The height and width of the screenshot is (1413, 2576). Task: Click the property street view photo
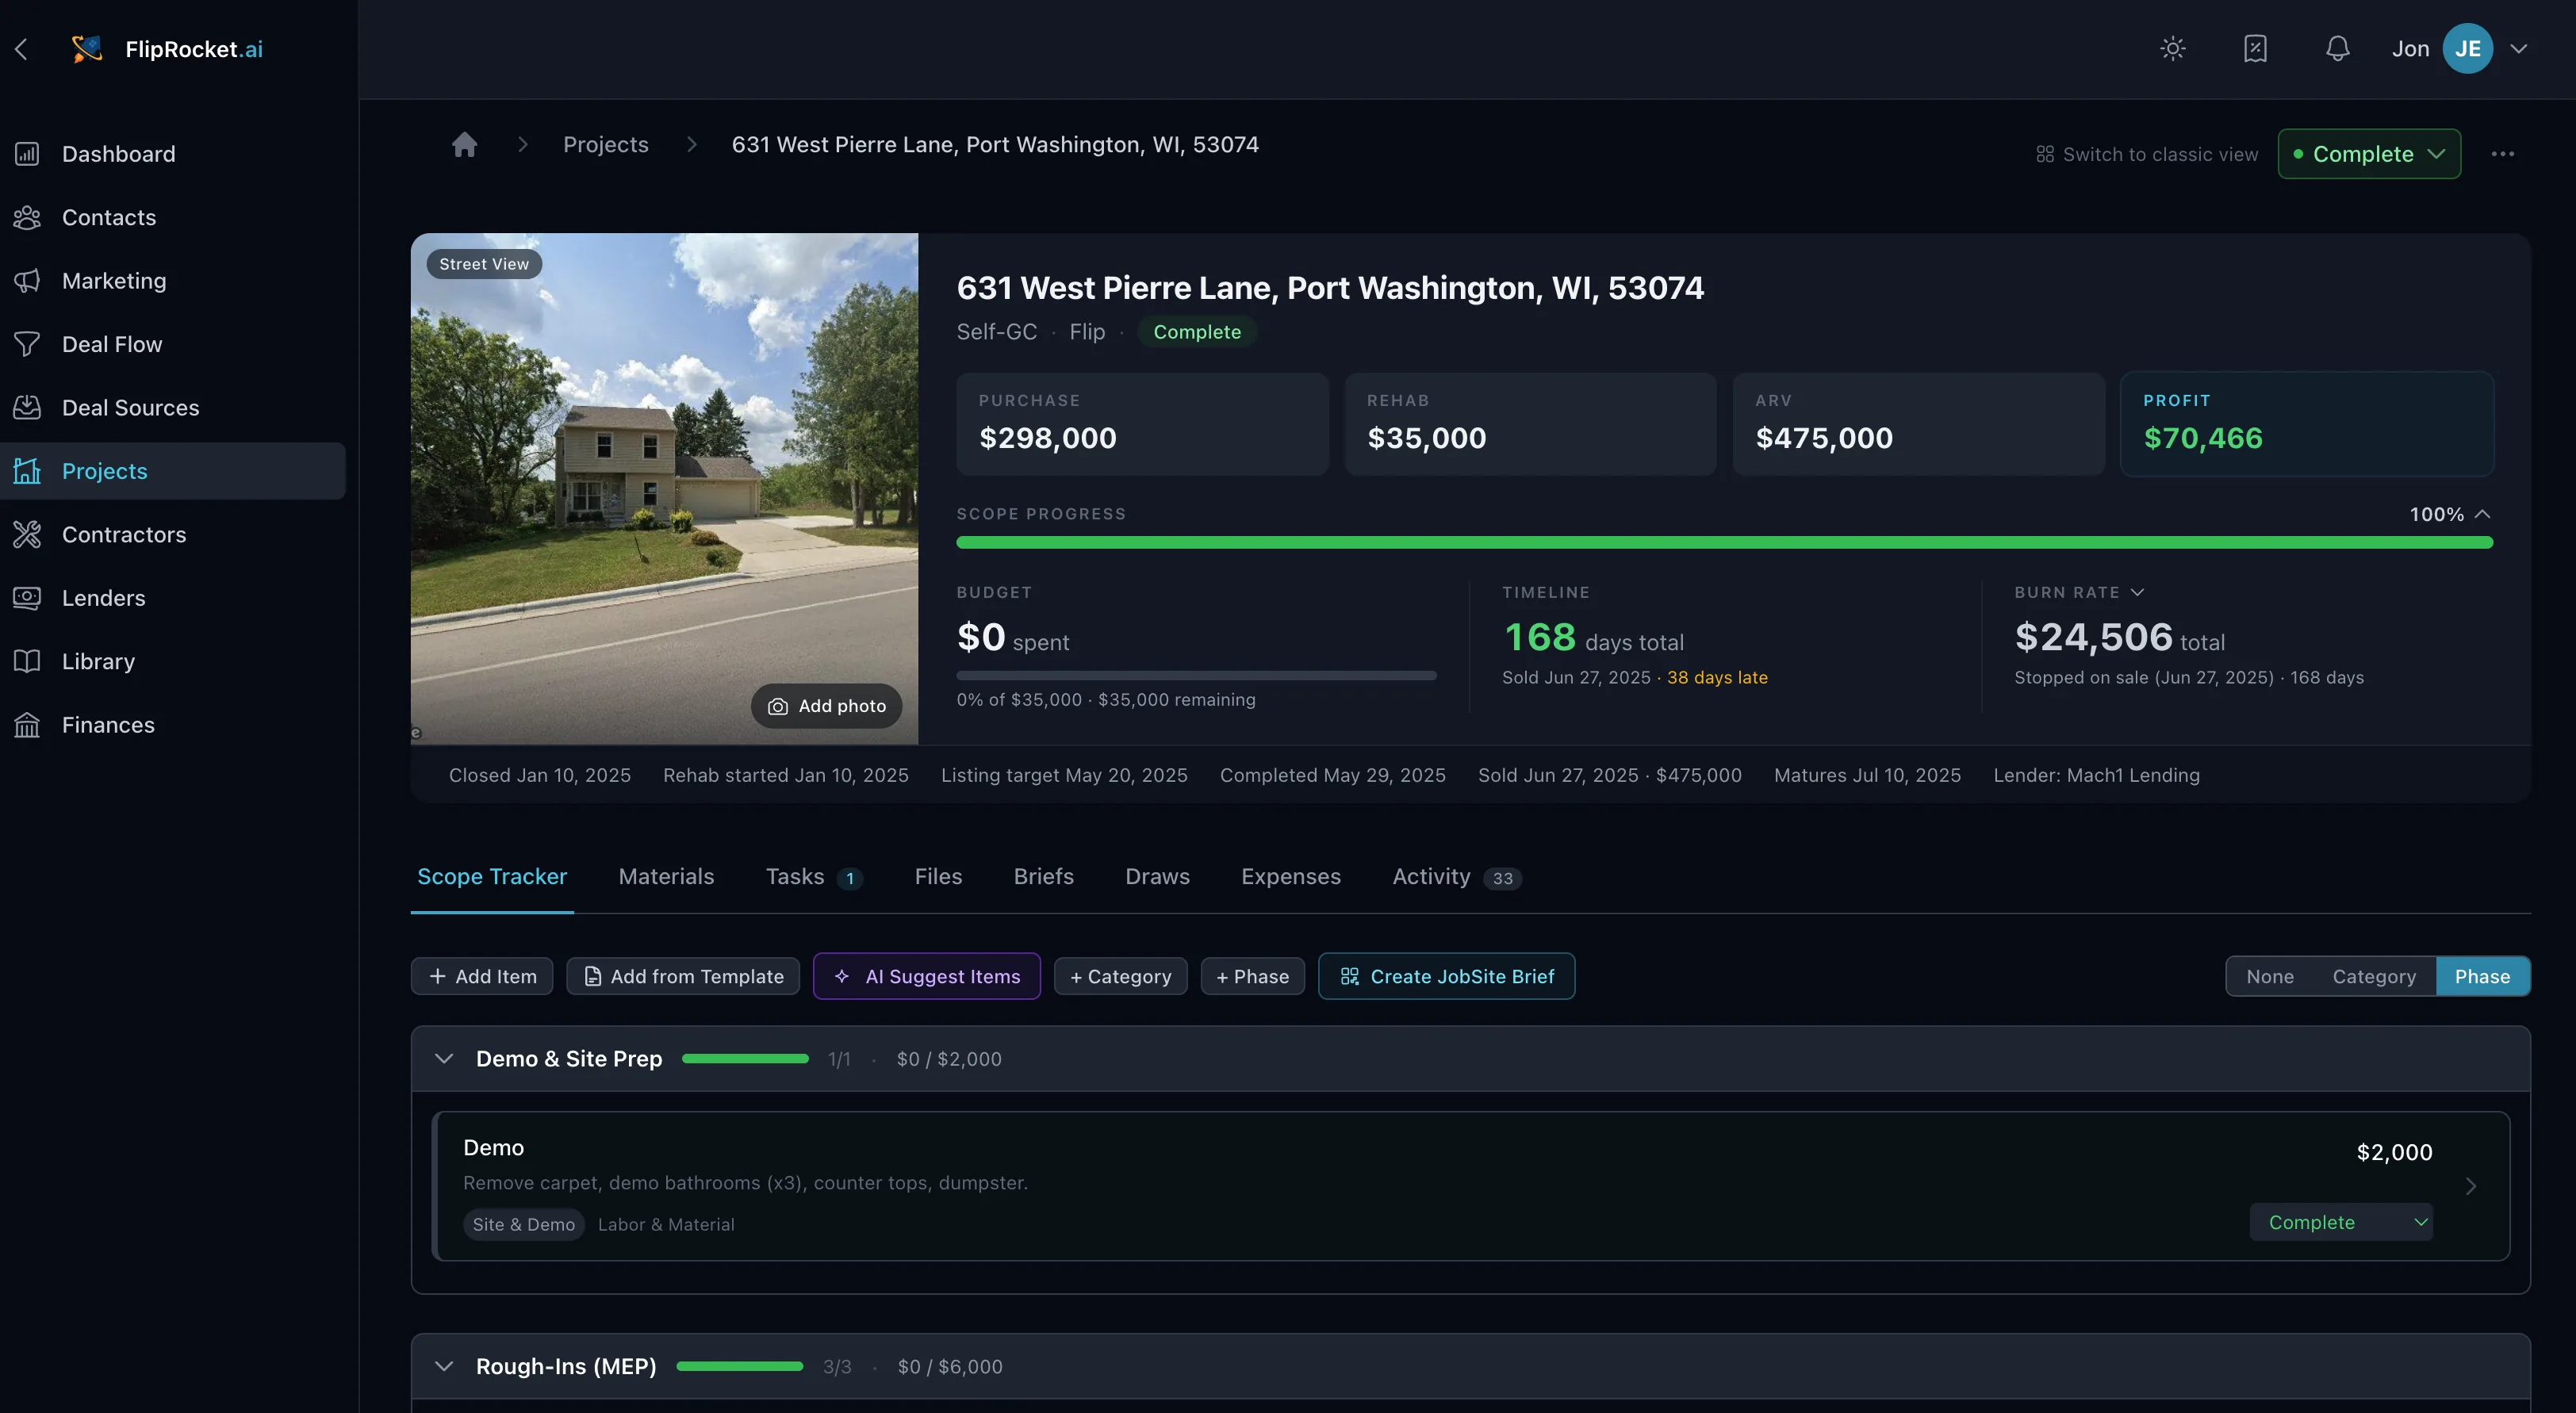click(x=664, y=489)
